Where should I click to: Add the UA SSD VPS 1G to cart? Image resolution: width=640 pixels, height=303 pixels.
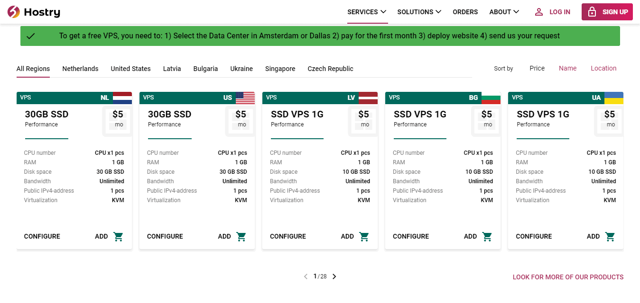coord(601,236)
